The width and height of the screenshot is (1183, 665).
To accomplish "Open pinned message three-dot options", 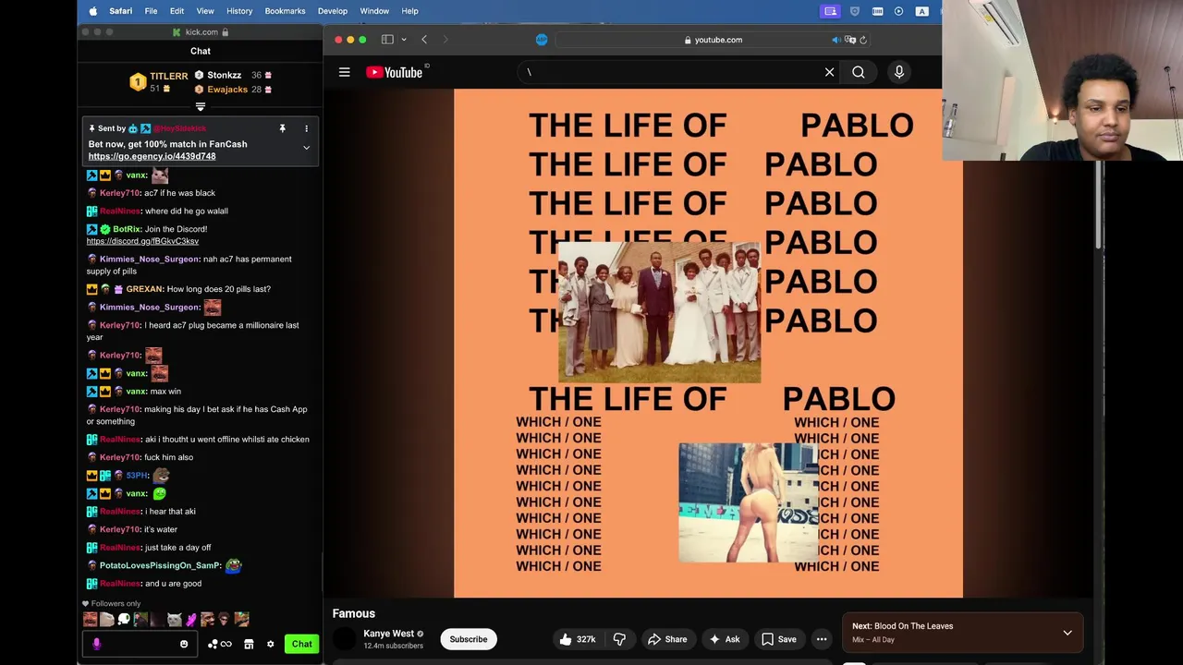I will [x=306, y=128].
